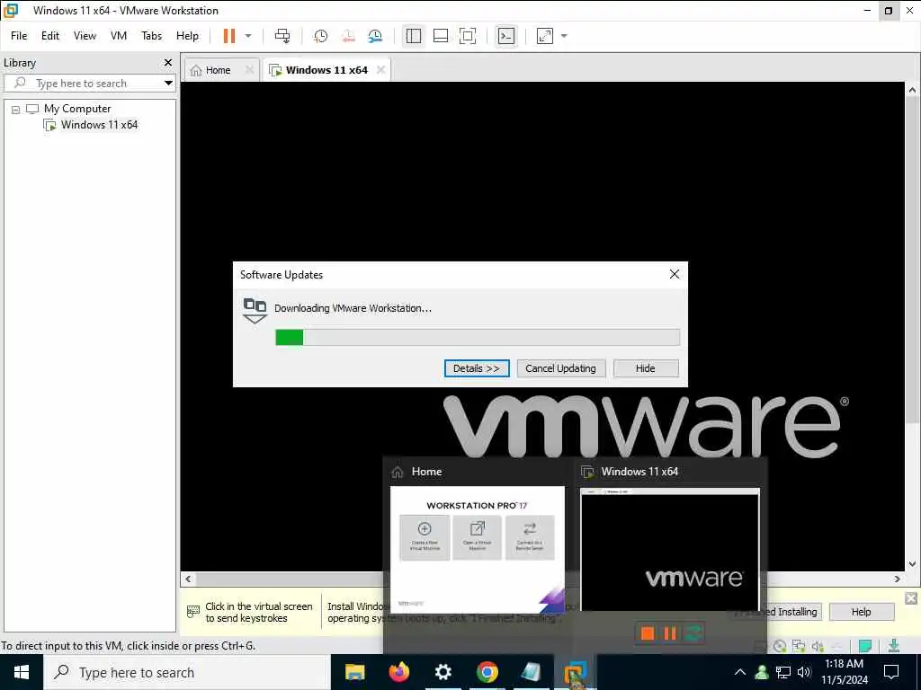Click the Send Ctrl+Alt+Del toolbar icon
The height and width of the screenshot is (690, 921).
(282, 36)
